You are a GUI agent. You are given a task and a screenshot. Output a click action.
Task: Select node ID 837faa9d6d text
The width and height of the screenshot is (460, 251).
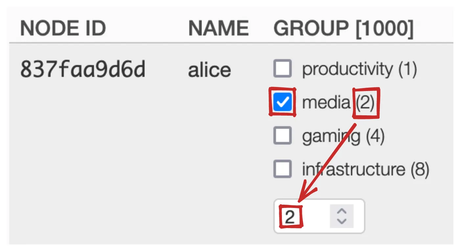[x=83, y=70]
